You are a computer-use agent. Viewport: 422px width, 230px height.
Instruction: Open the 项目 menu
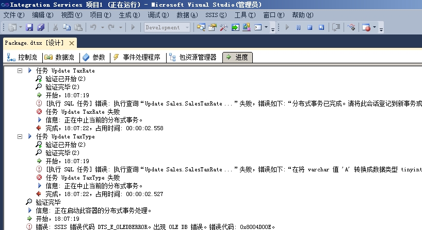pos(101,15)
